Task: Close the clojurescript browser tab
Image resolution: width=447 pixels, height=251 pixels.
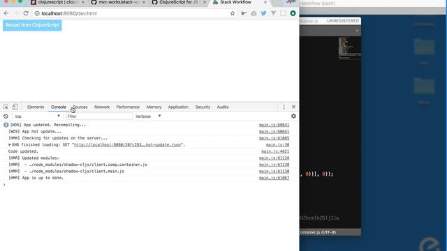Action: click(83, 2)
